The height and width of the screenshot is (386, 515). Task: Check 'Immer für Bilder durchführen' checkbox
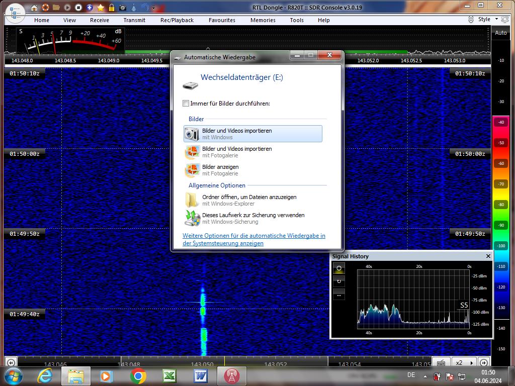(x=186, y=104)
